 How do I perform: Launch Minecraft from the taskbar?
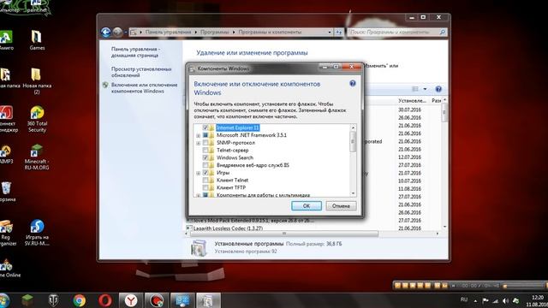pos(27,300)
